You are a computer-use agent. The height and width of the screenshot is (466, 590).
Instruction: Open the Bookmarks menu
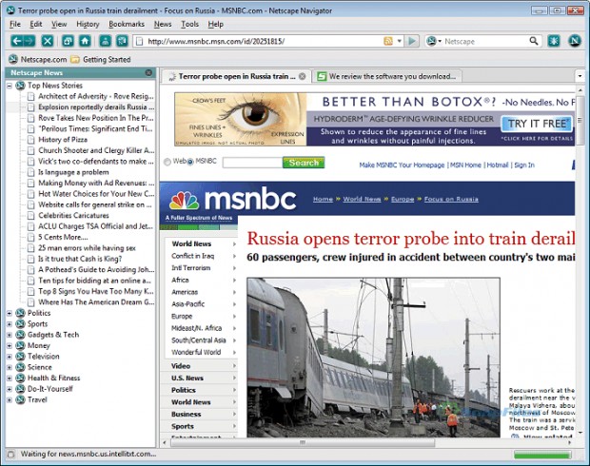coord(127,24)
